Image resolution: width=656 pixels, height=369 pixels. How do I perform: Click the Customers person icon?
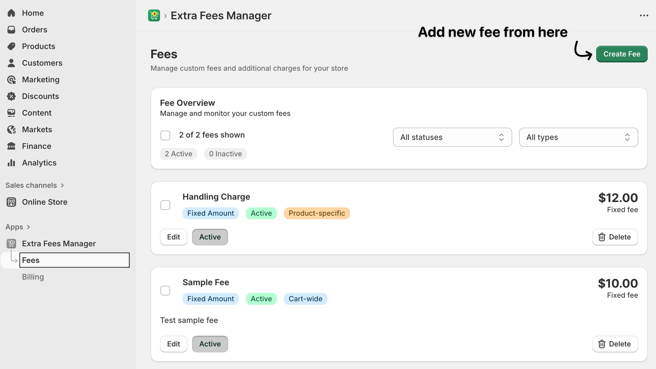tap(11, 63)
